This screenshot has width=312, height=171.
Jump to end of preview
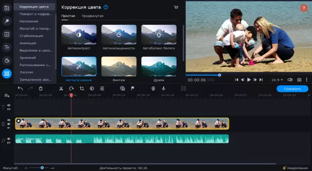[x=261, y=80]
